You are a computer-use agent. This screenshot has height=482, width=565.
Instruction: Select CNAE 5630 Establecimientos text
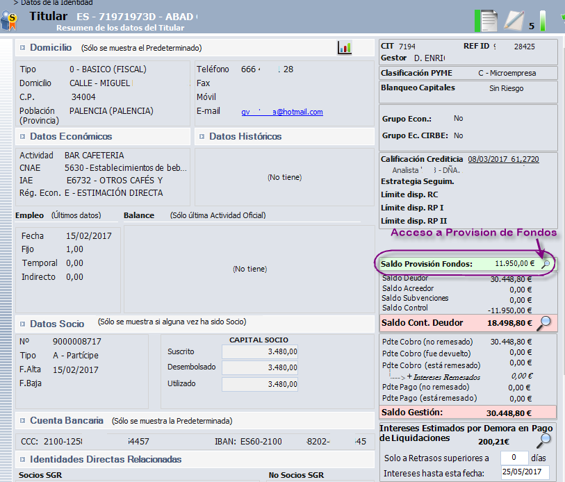click(126, 168)
